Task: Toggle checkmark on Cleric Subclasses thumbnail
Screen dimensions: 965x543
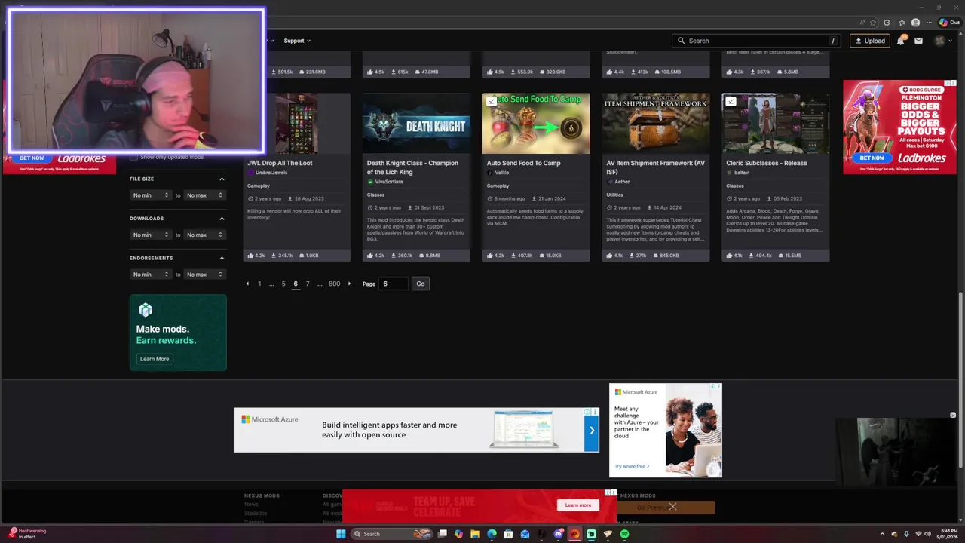Action: coord(731,101)
